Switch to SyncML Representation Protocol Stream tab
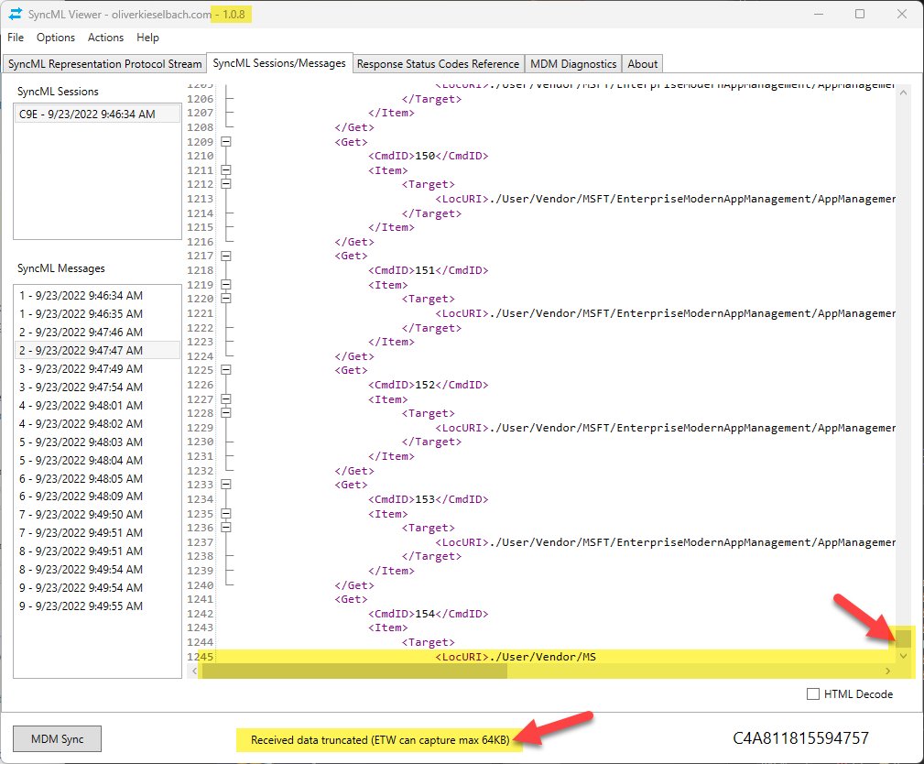 click(105, 64)
